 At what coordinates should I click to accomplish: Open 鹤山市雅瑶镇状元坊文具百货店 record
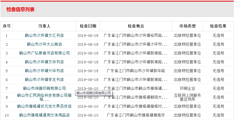pyautogui.click(x=44, y=106)
